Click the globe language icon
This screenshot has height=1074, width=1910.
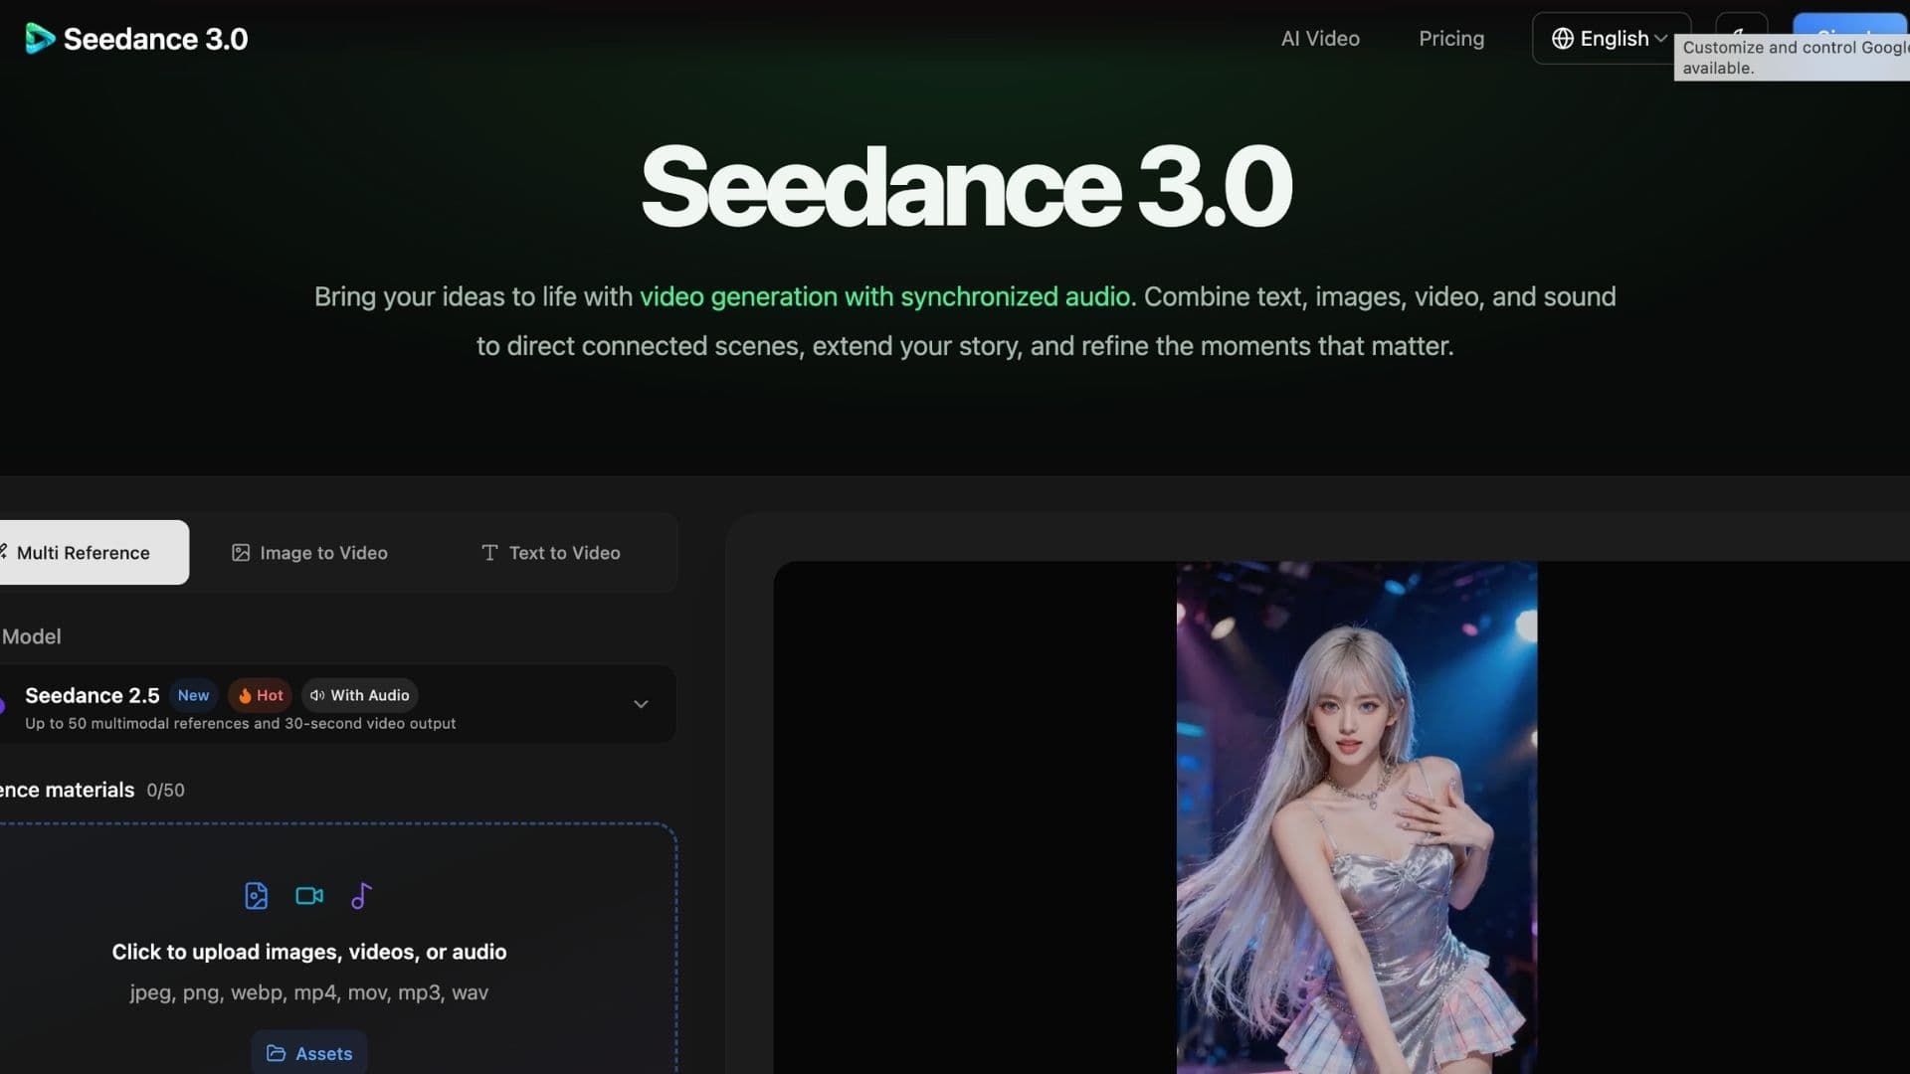(1563, 39)
